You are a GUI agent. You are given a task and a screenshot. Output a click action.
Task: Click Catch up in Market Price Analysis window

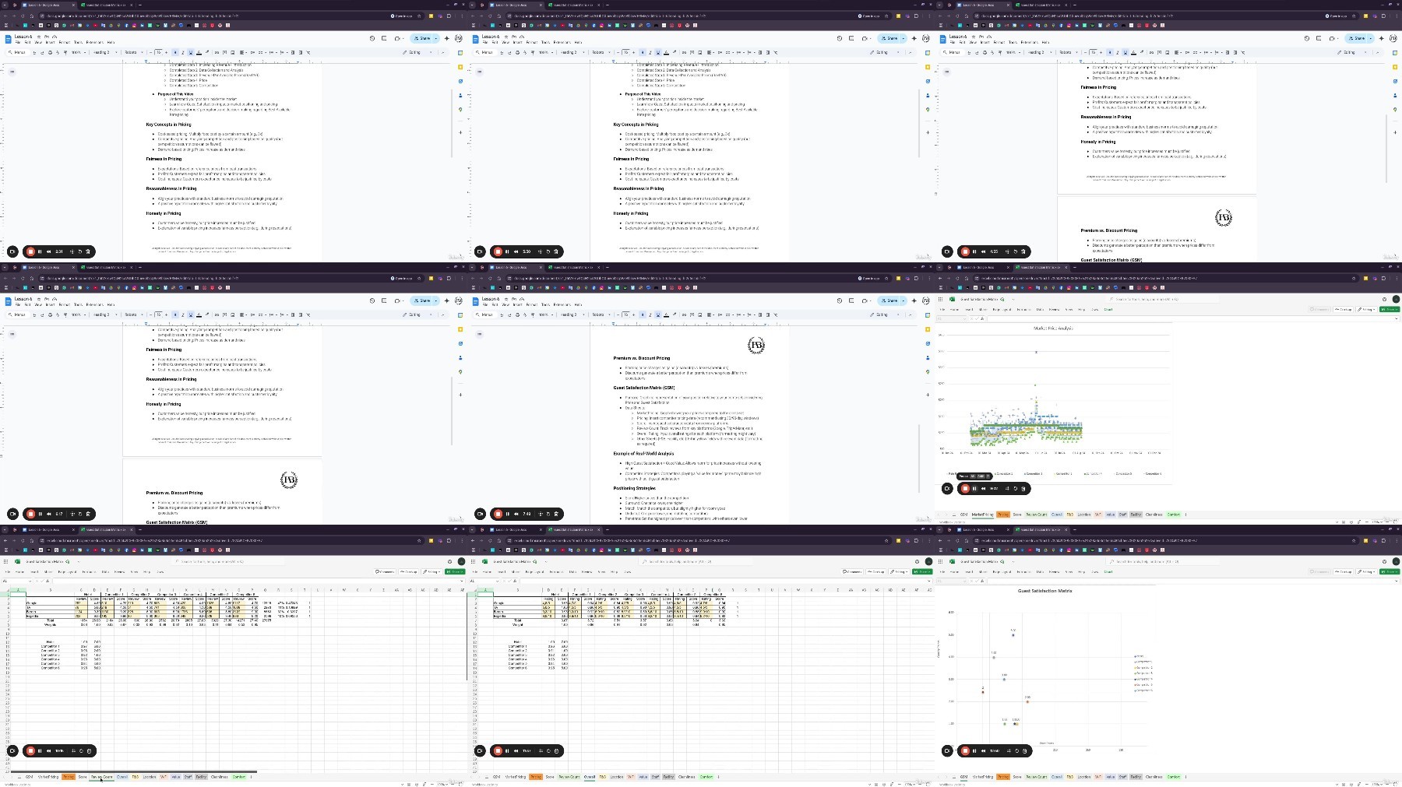pyautogui.click(x=1343, y=309)
